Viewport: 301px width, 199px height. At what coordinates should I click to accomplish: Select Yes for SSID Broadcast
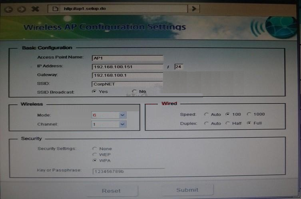[94, 92]
